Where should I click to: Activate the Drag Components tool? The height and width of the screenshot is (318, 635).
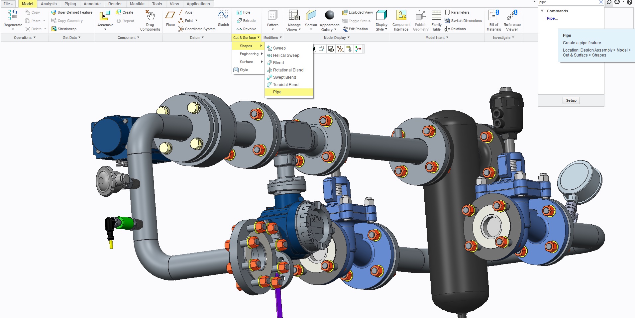(x=150, y=16)
